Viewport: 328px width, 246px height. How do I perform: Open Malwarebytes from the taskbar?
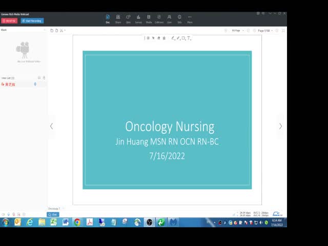pos(173,222)
